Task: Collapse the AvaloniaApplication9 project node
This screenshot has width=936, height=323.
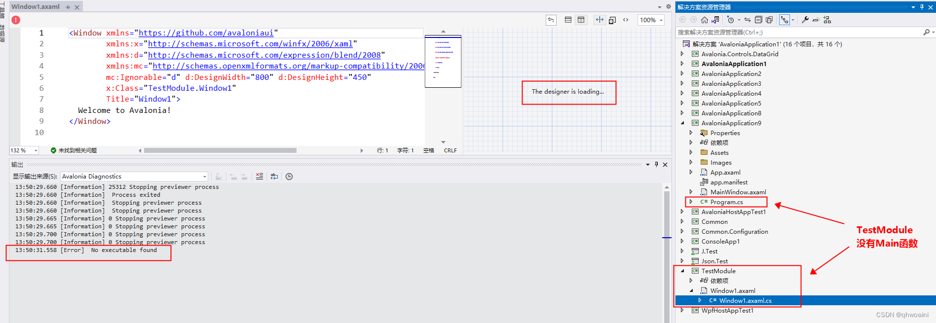Action: 682,123
